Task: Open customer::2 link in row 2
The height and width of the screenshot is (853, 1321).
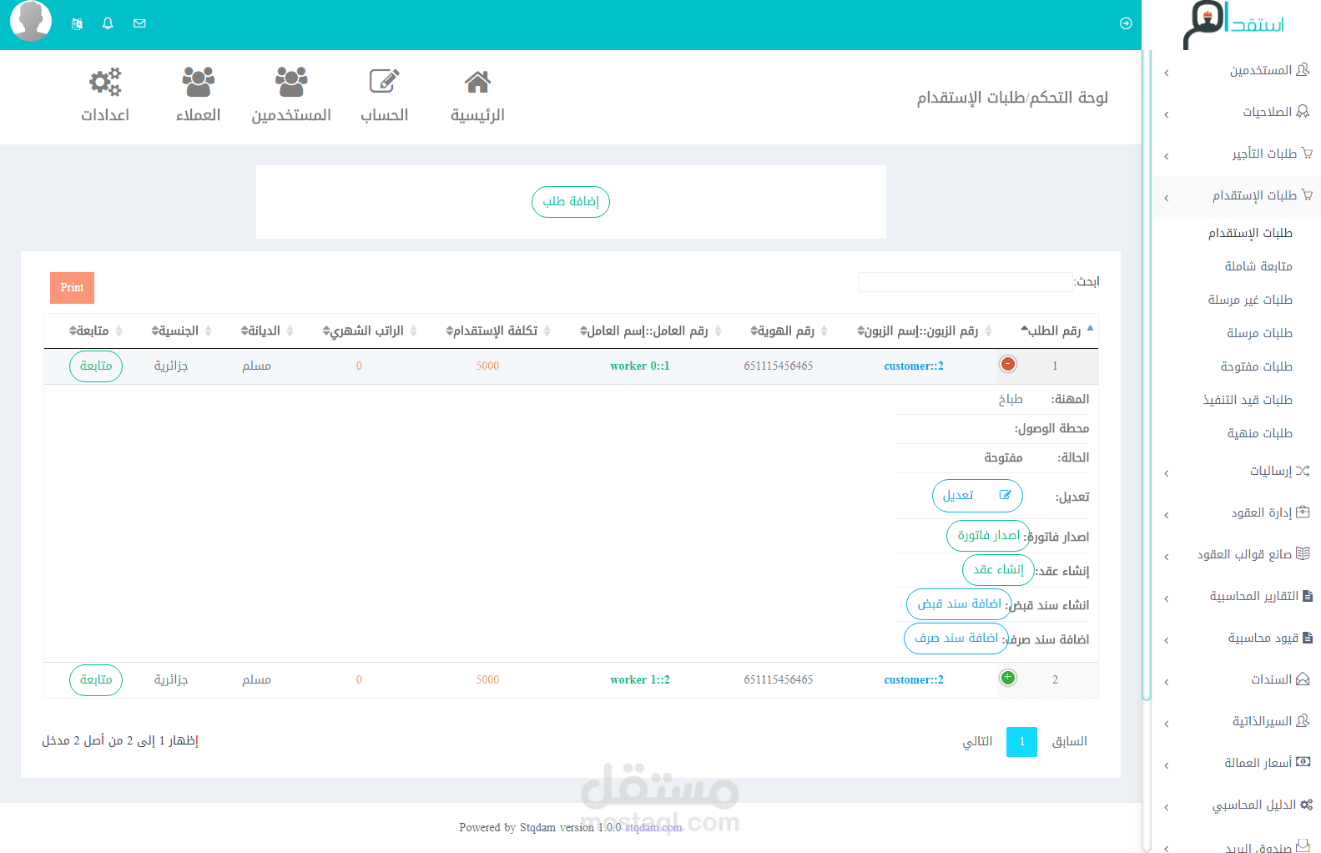Action: (x=914, y=680)
